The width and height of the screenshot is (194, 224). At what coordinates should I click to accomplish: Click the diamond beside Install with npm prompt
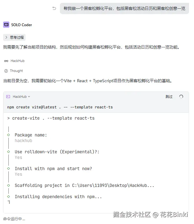point(9,169)
